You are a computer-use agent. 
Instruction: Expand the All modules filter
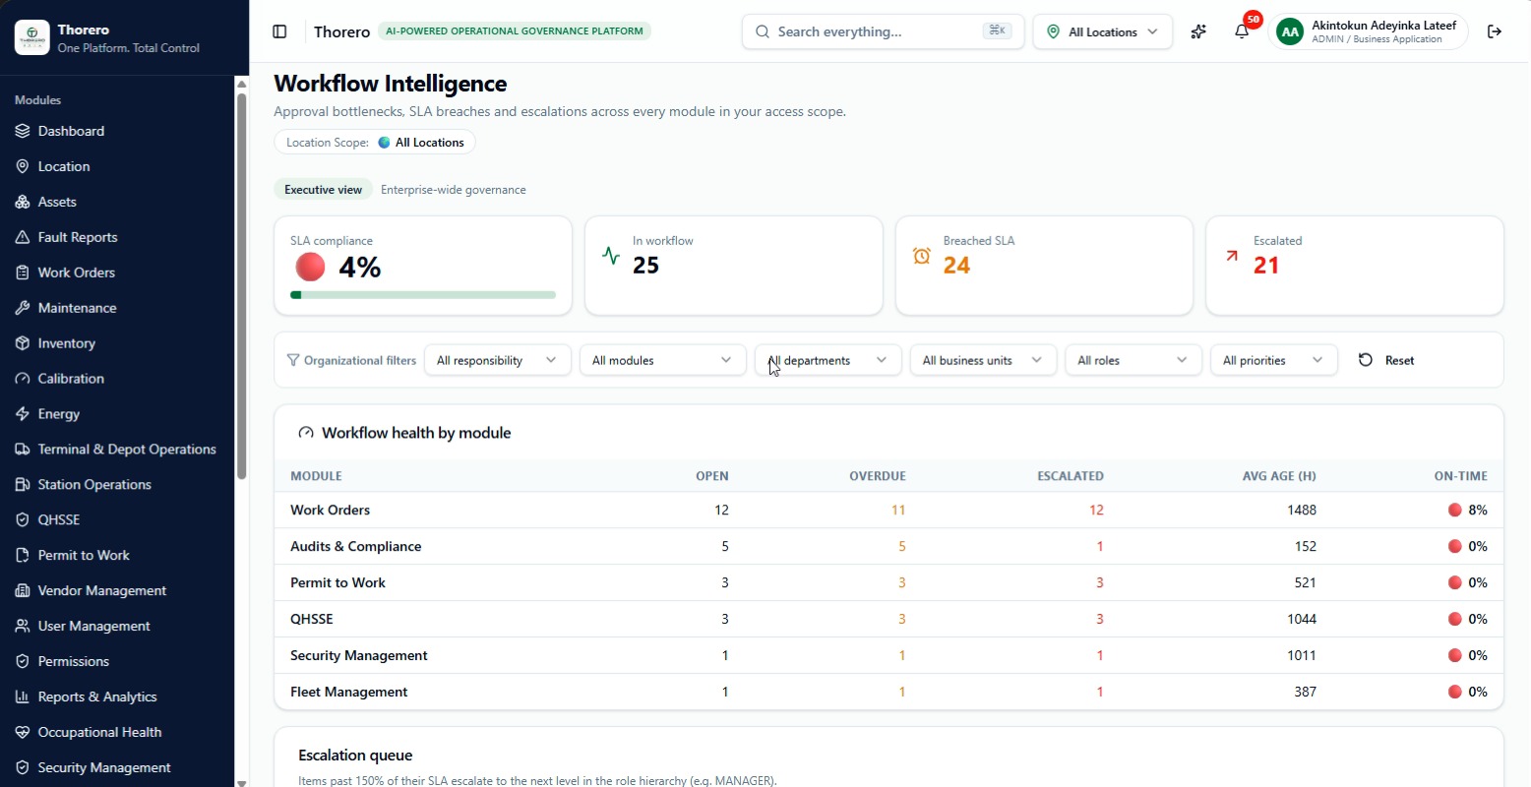pos(662,360)
